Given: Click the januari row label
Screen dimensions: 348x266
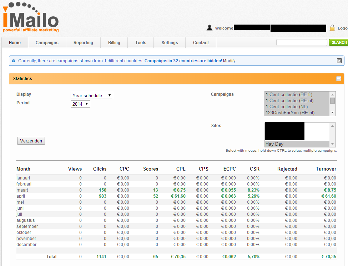Looking at the screenshot, I should tap(23, 178).
